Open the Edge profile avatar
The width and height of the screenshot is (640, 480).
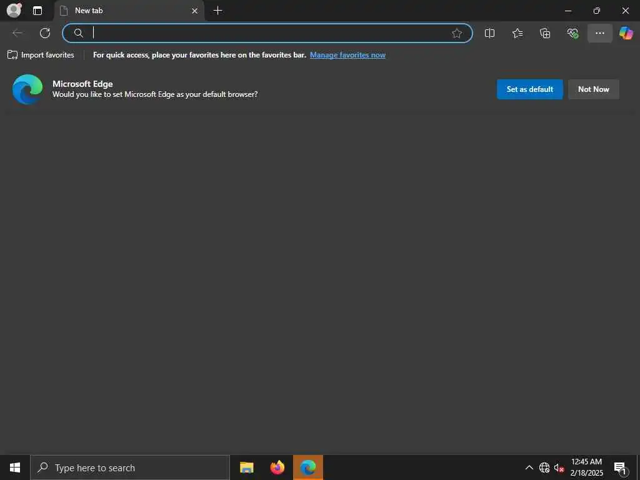(x=14, y=10)
